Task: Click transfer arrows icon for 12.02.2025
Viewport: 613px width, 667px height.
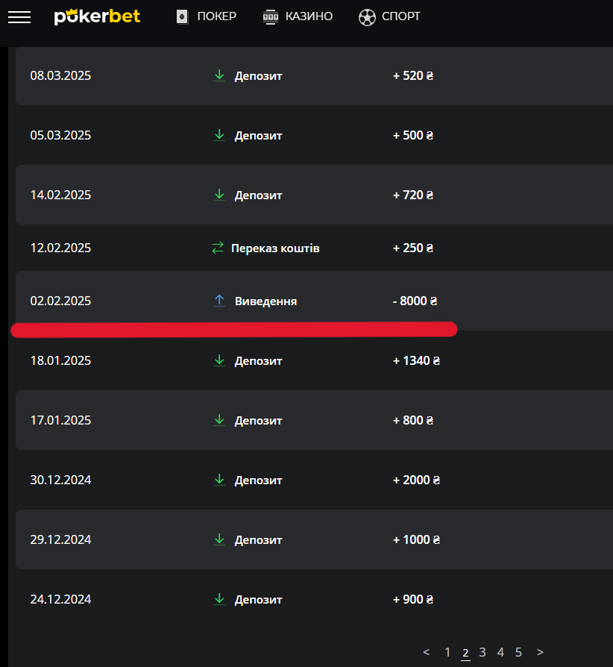Action: coord(218,248)
